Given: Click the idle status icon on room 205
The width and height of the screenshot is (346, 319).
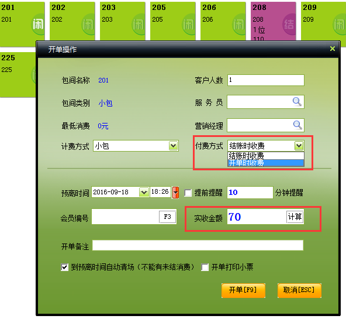Looking at the screenshot, I should click(189, 25).
